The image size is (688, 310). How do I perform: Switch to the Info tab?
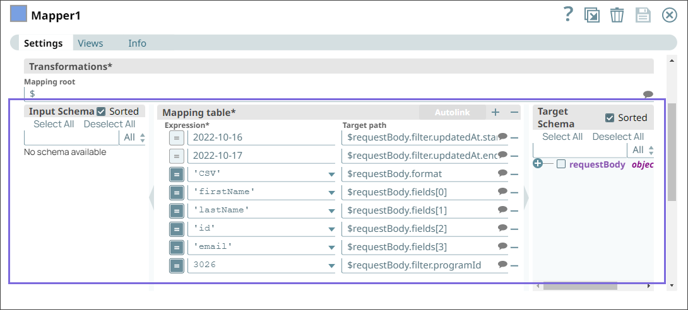pos(138,43)
